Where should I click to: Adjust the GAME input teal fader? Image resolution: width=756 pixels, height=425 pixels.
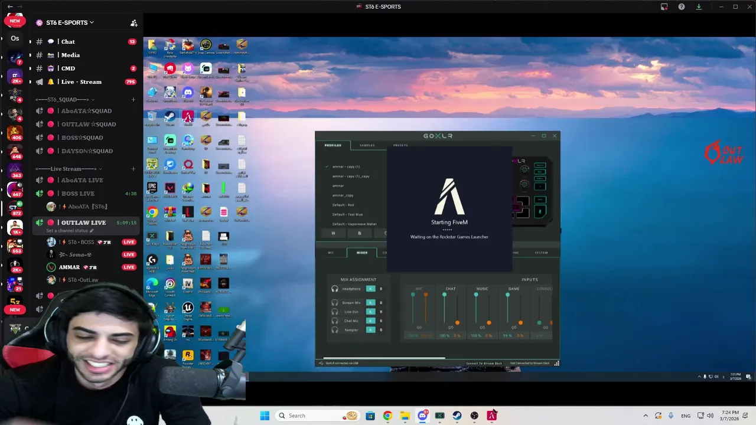coord(507,295)
